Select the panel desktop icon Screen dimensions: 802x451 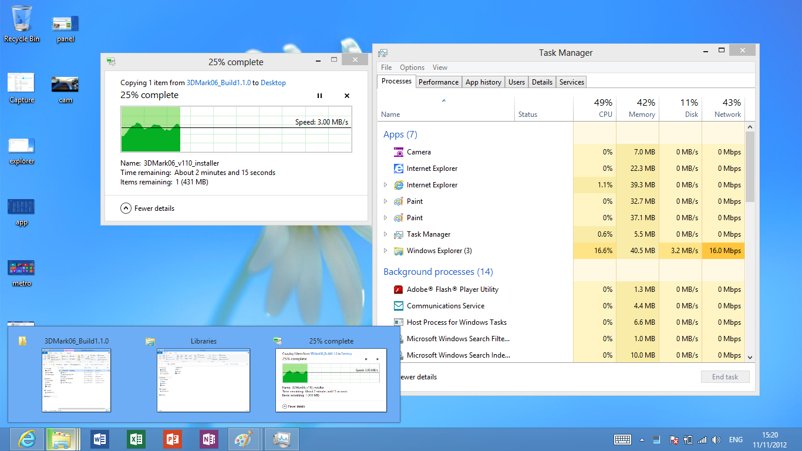65,28
